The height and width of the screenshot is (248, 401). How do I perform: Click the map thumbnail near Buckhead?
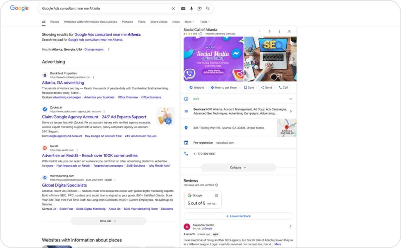point(287,128)
